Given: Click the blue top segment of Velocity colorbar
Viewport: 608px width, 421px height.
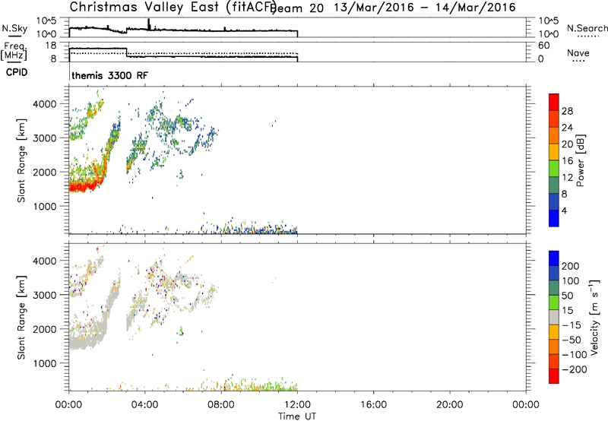Looking at the screenshot, I should coord(554,258).
